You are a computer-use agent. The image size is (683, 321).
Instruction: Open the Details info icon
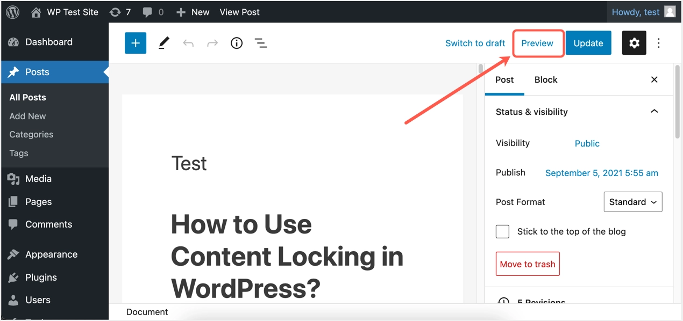[237, 43]
